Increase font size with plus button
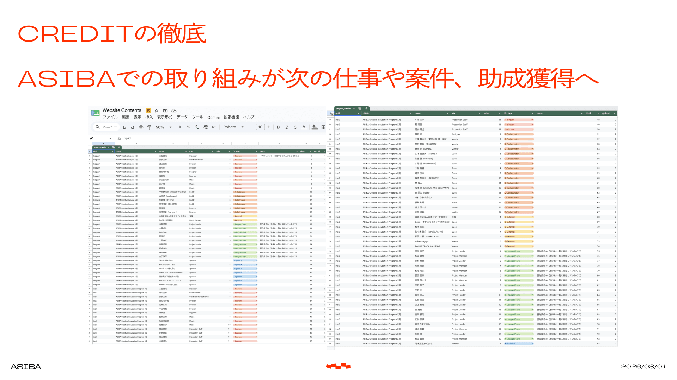This screenshot has height=380, width=677. (x=269, y=127)
